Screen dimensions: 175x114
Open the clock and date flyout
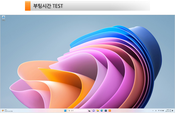click(x=168, y=111)
